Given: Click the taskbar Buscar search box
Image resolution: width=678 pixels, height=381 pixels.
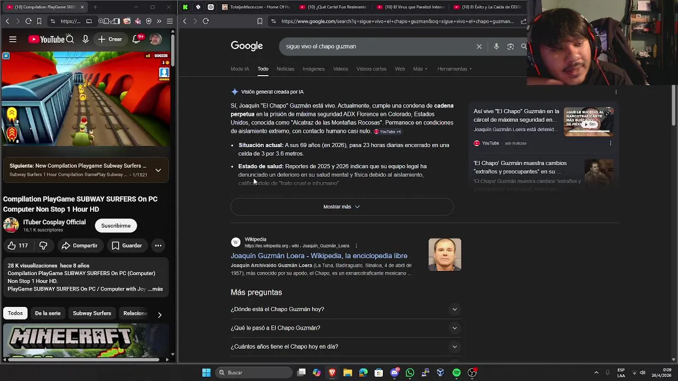Looking at the screenshot, I should (254, 373).
